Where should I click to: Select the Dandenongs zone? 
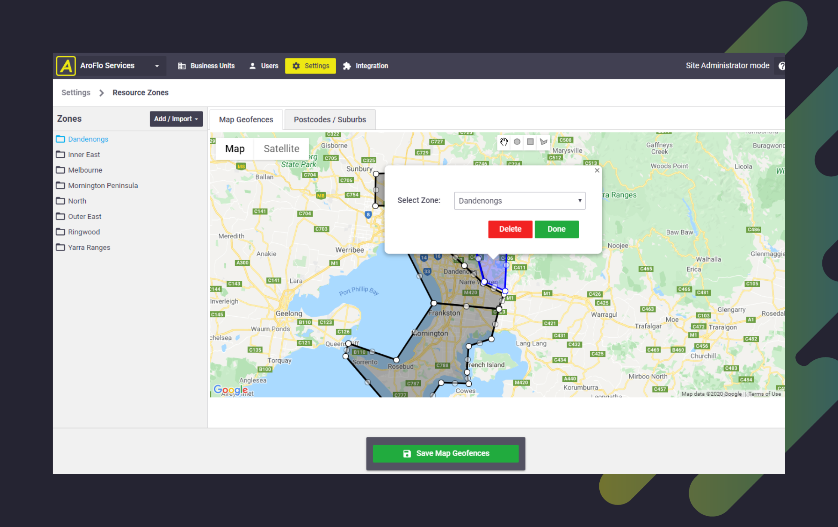(x=88, y=139)
